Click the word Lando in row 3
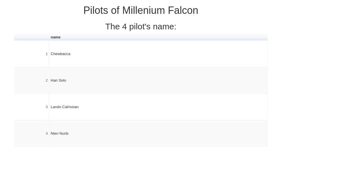This screenshot has width=345, height=177. point(56,107)
